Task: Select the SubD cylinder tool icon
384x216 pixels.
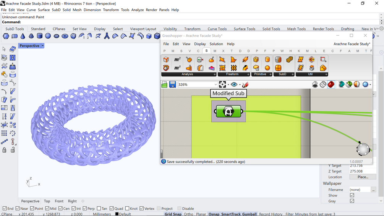Action: pos(39,36)
